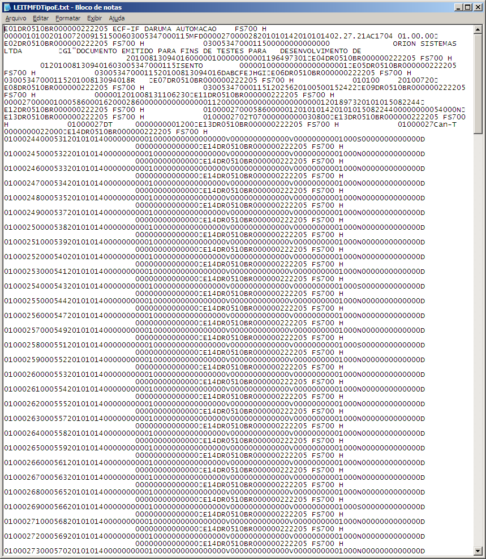Click the word DESENVOLVIMENTO in the text area
Image resolution: width=486 pixels, height=559 pixels.
click(x=316, y=50)
